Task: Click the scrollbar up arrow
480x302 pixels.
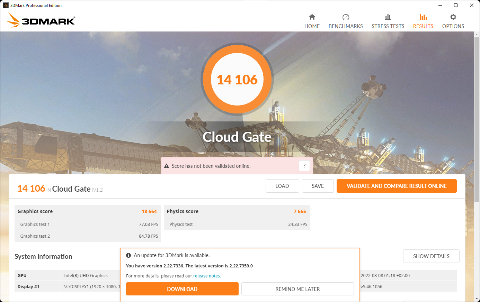Action: point(477,34)
